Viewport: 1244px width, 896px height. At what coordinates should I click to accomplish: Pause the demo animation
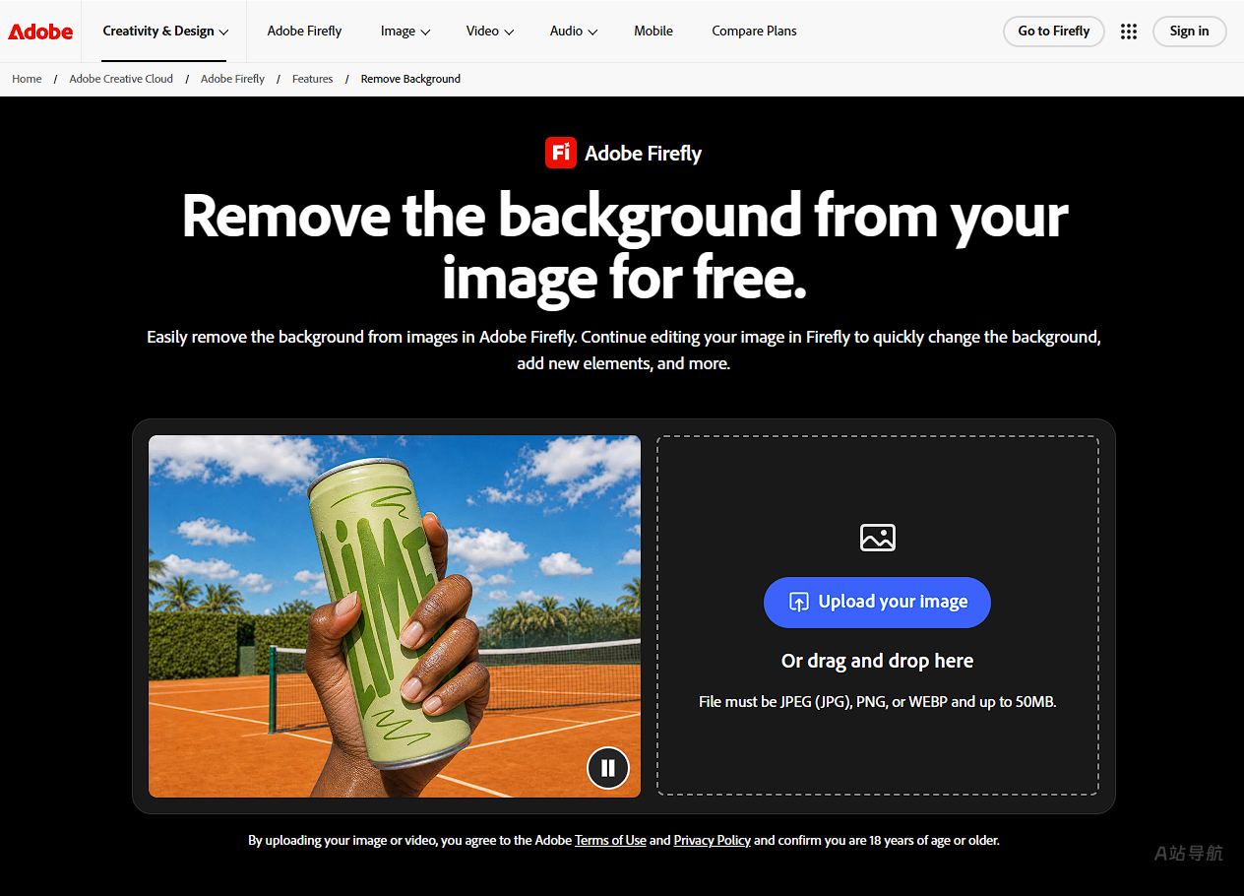tap(608, 768)
